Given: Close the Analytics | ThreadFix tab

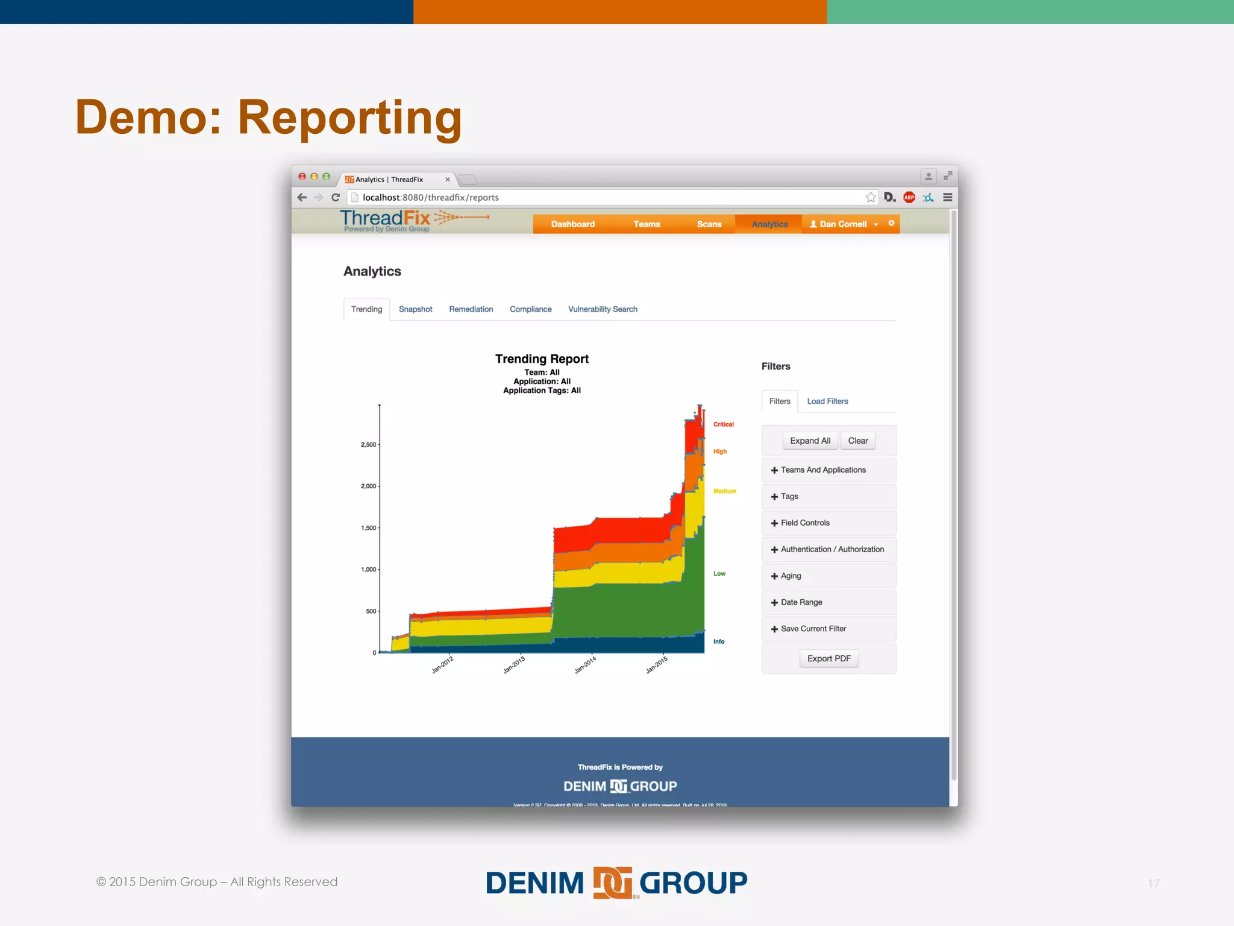Looking at the screenshot, I should (448, 179).
